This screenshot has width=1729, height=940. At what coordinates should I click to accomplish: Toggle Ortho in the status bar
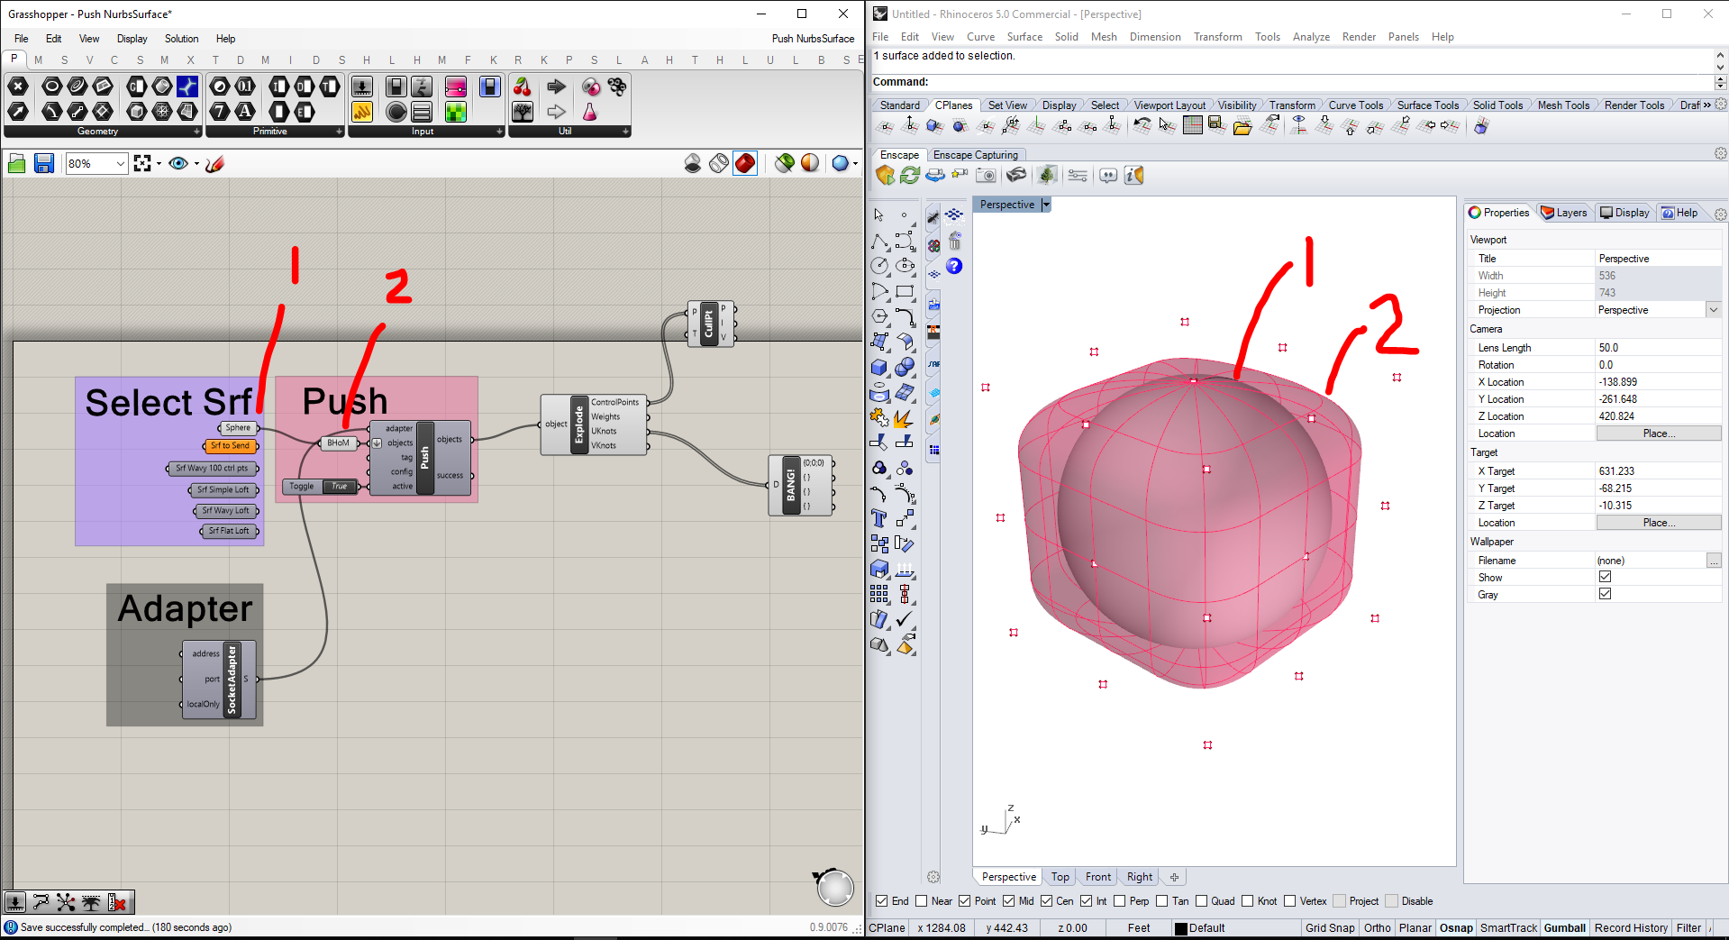1377,927
